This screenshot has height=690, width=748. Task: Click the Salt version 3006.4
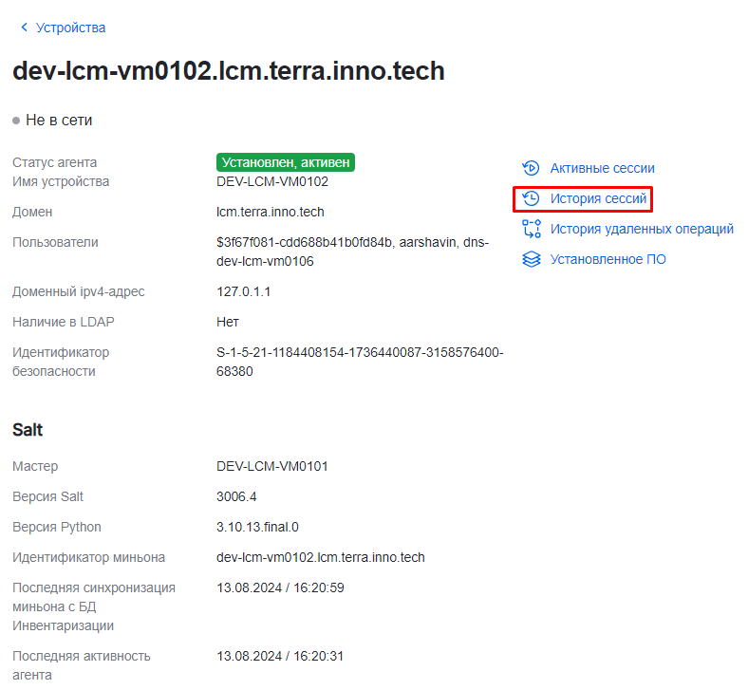click(236, 496)
